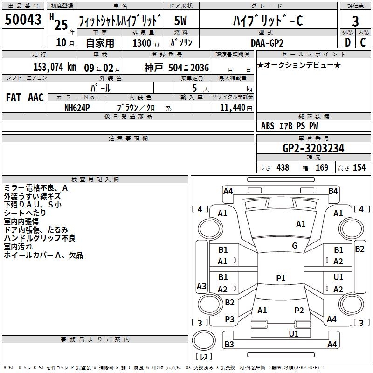Click the mileage value 153,074 km
373x373 pixels.
tap(55, 67)
